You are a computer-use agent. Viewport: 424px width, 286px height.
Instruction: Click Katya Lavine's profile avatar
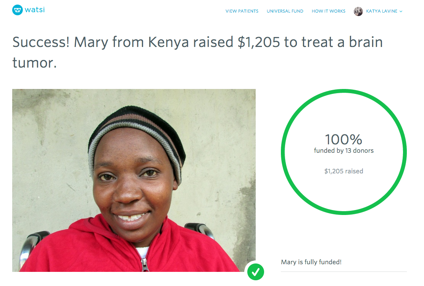tap(358, 11)
